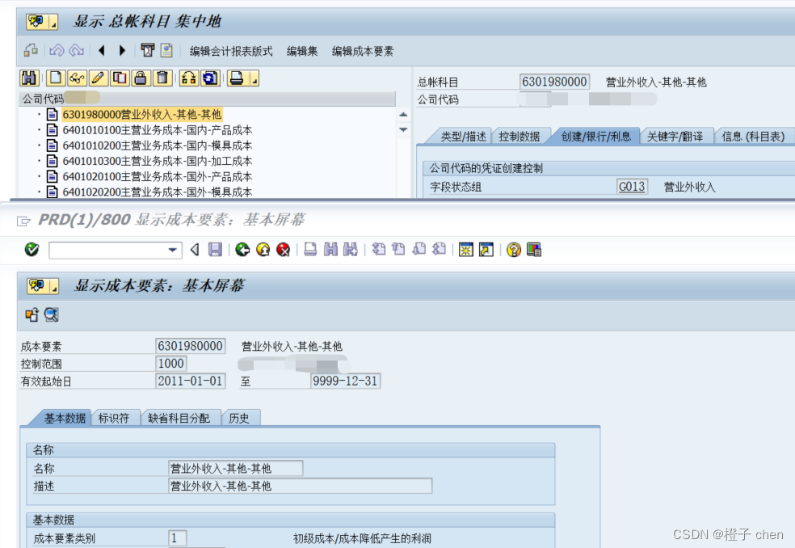Click the Create G/L account icon

tap(54, 78)
